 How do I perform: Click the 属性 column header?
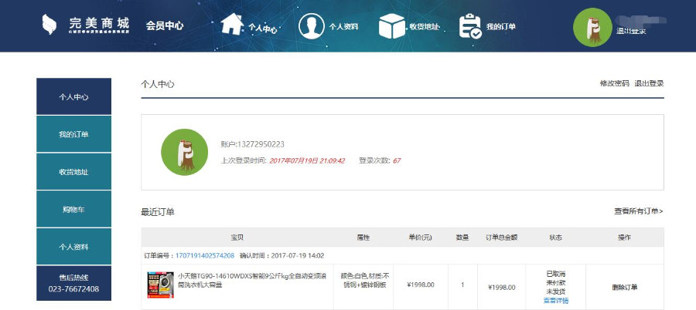[363, 238]
